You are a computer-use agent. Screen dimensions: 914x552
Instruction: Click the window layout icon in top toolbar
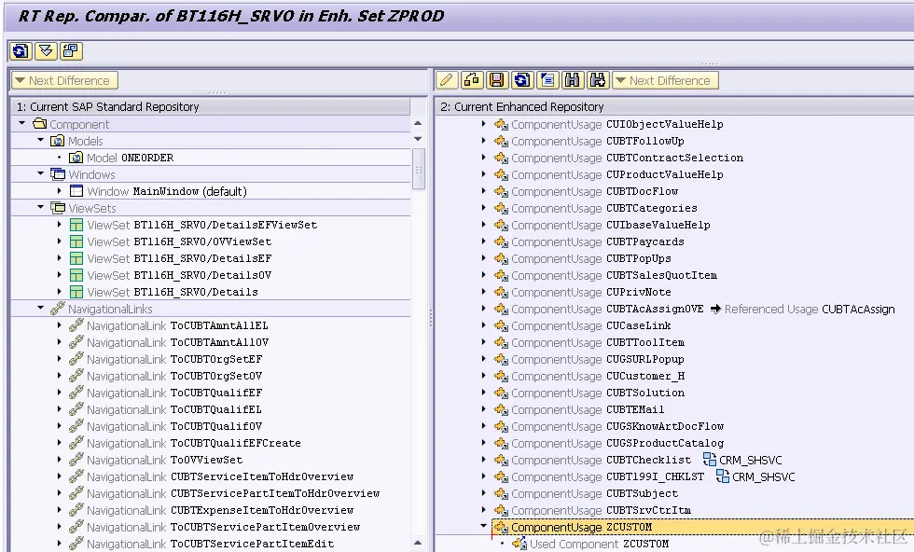[x=71, y=51]
